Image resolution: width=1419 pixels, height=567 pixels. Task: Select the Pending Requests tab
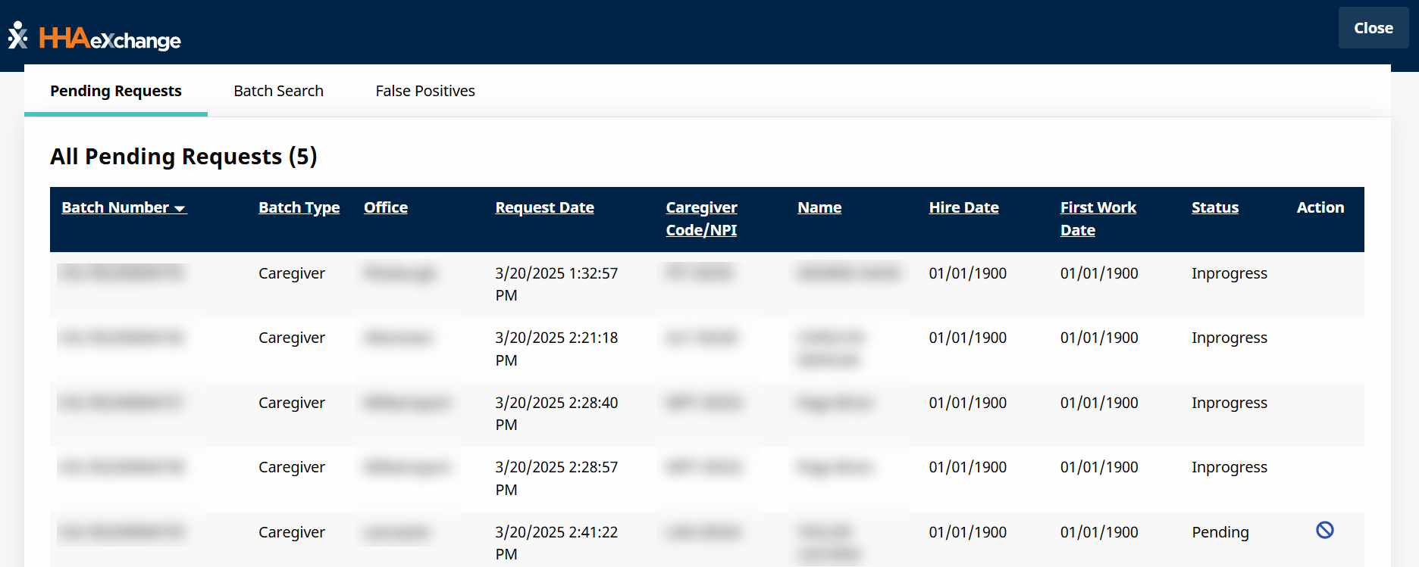116,91
